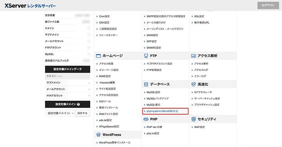Screen dimensions: 282x147
Task: Click the 高速化 speed icon
Action: click(193, 84)
